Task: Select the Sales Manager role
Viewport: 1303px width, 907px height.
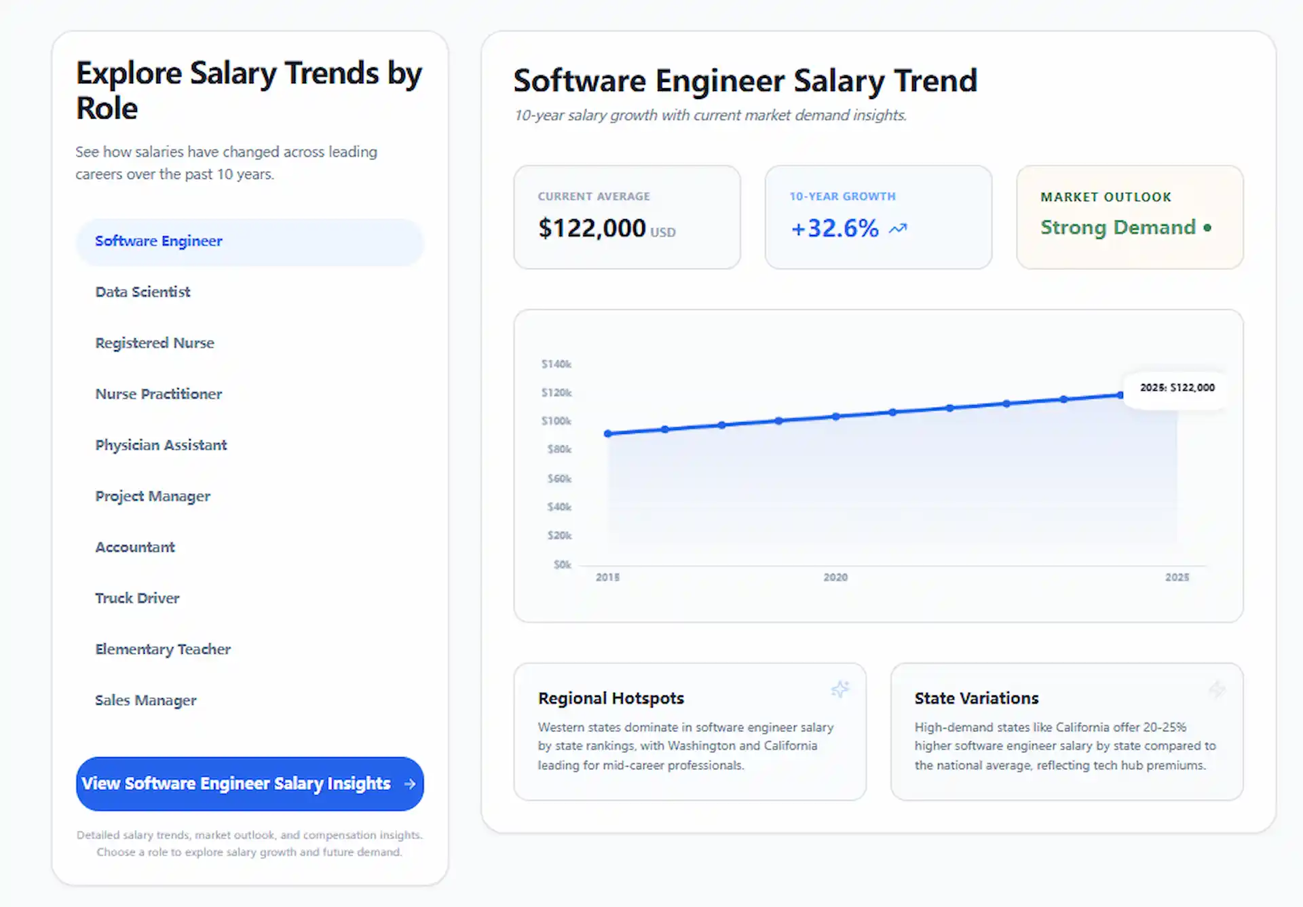Action: [250, 701]
